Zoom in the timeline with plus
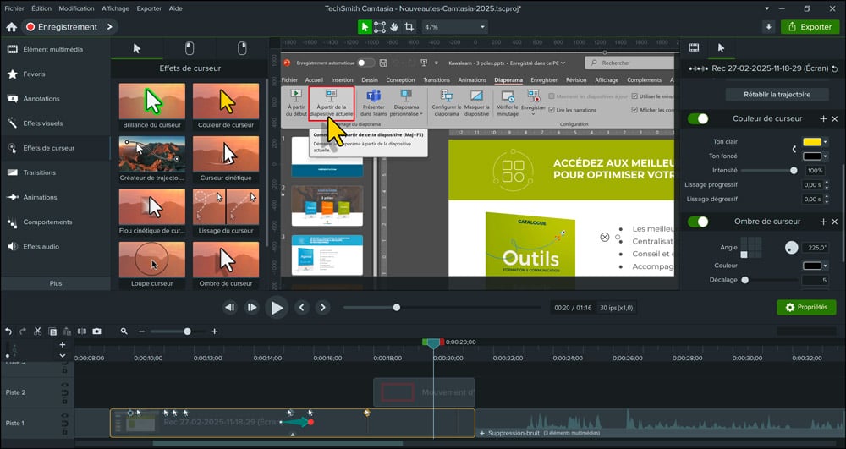846x449 pixels. [215, 331]
